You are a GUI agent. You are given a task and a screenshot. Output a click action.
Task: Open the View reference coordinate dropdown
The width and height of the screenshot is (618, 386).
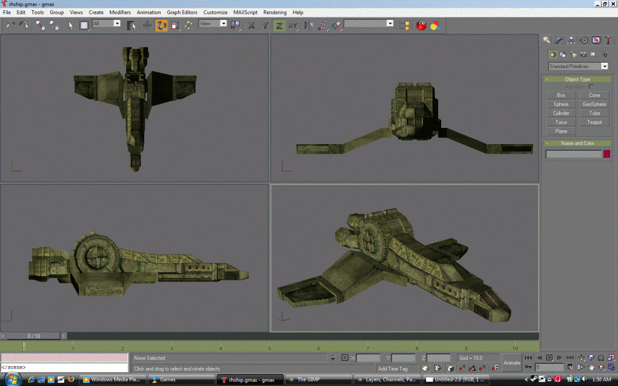coord(213,24)
